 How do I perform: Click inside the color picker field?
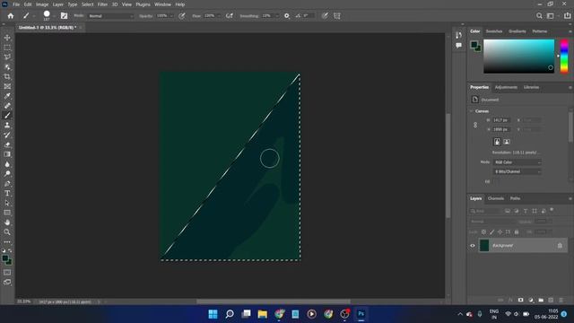tap(518, 56)
